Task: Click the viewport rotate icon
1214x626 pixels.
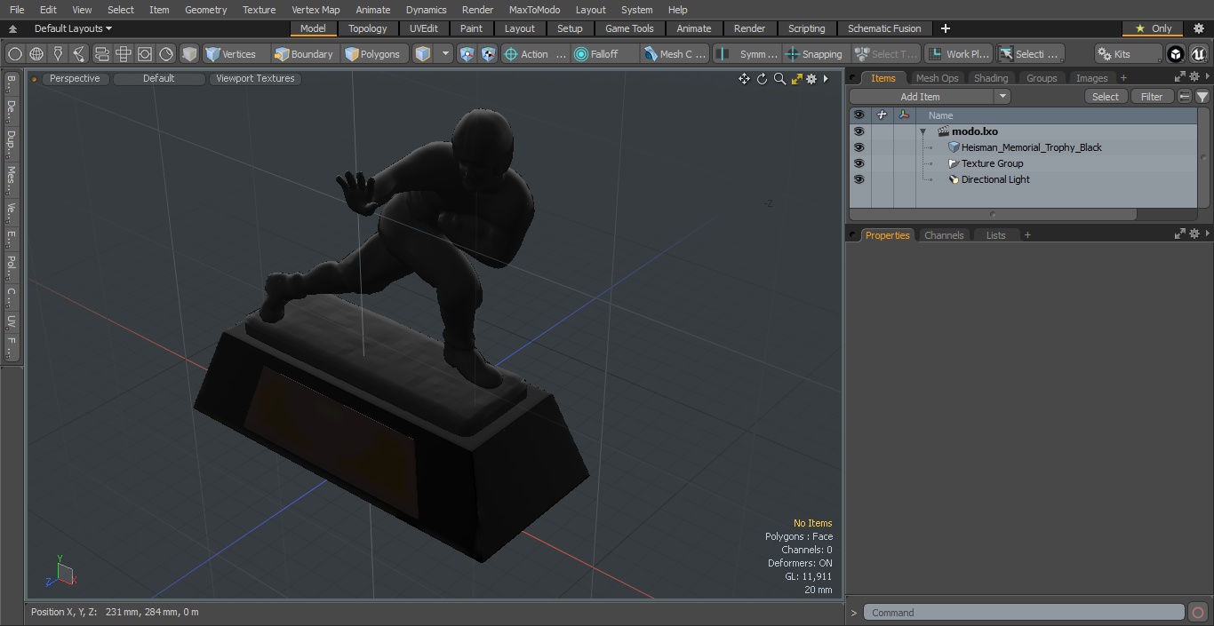Action: tap(762, 79)
